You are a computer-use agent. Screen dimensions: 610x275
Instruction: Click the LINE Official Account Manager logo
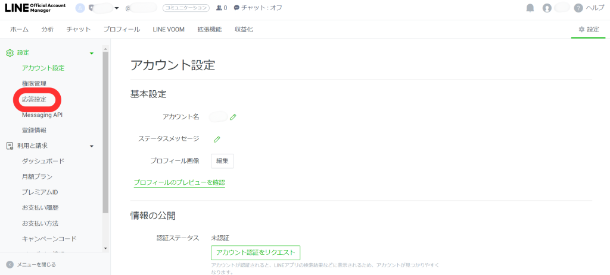point(35,8)
